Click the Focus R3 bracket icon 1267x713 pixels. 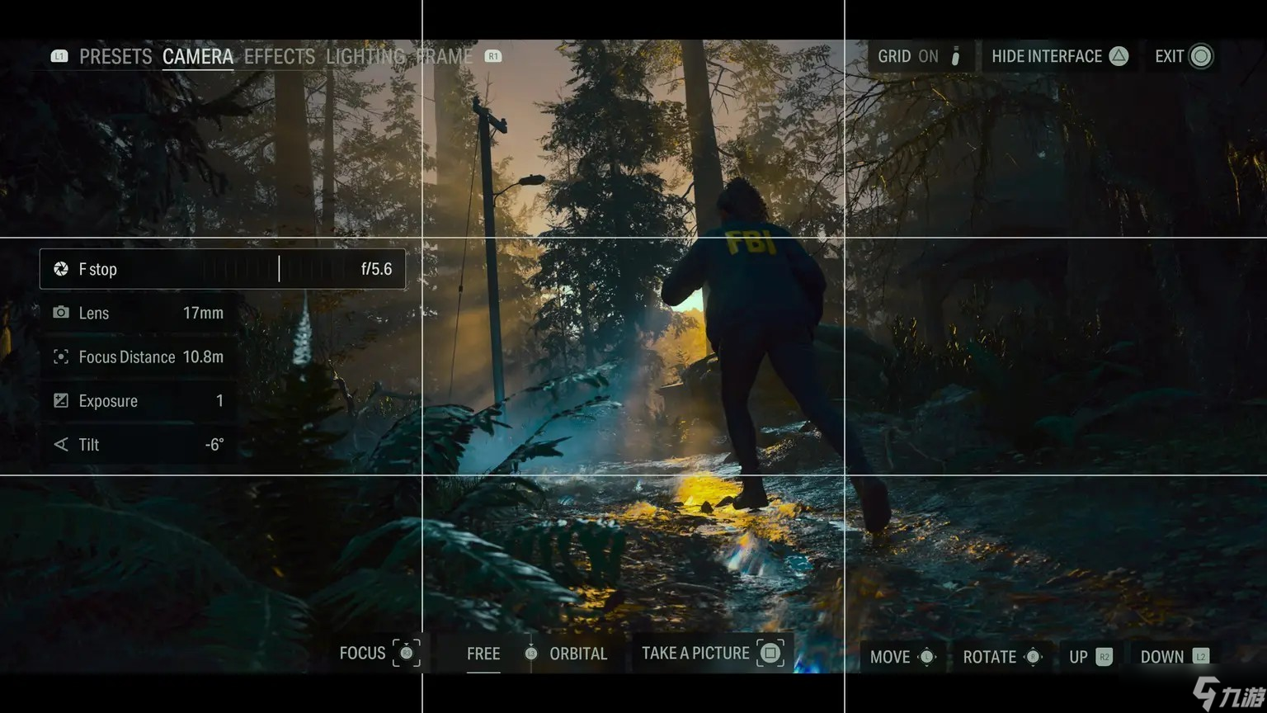click(407, 653)
